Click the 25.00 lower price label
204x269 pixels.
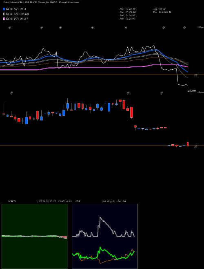pyautogui.click(x=192, y=91)
